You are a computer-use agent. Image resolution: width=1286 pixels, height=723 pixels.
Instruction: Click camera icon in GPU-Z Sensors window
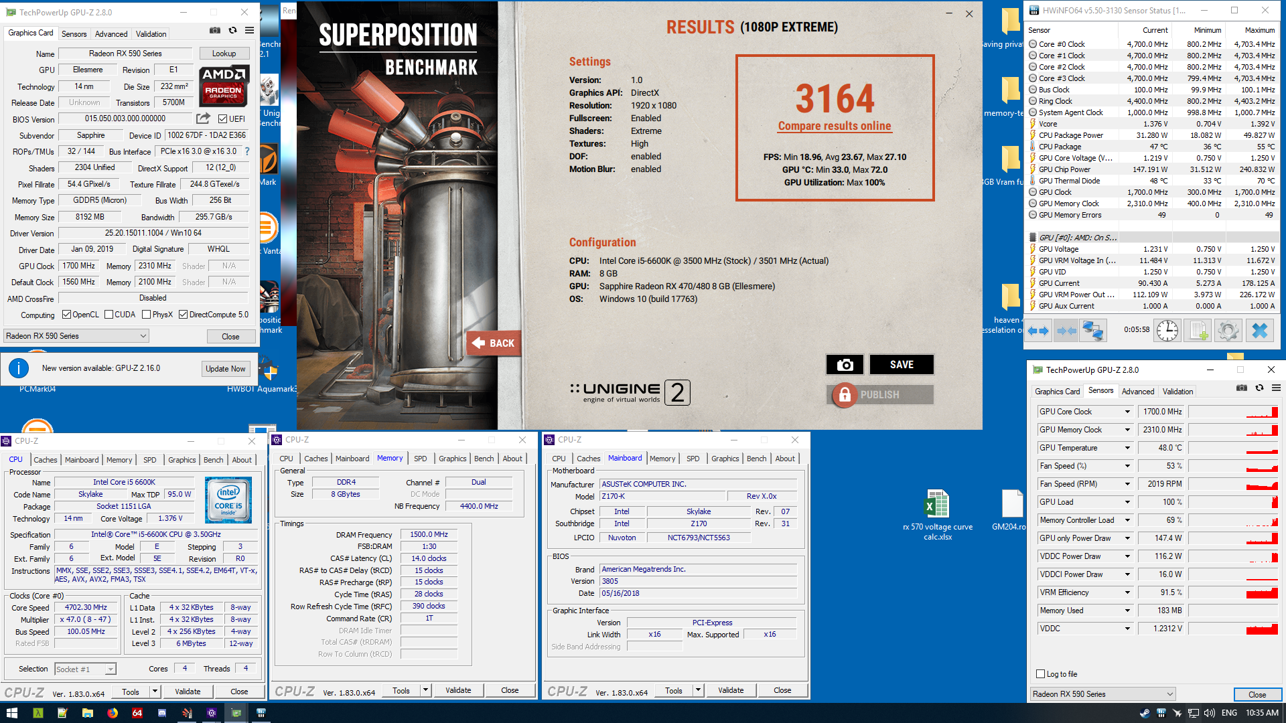(1242, 388)
